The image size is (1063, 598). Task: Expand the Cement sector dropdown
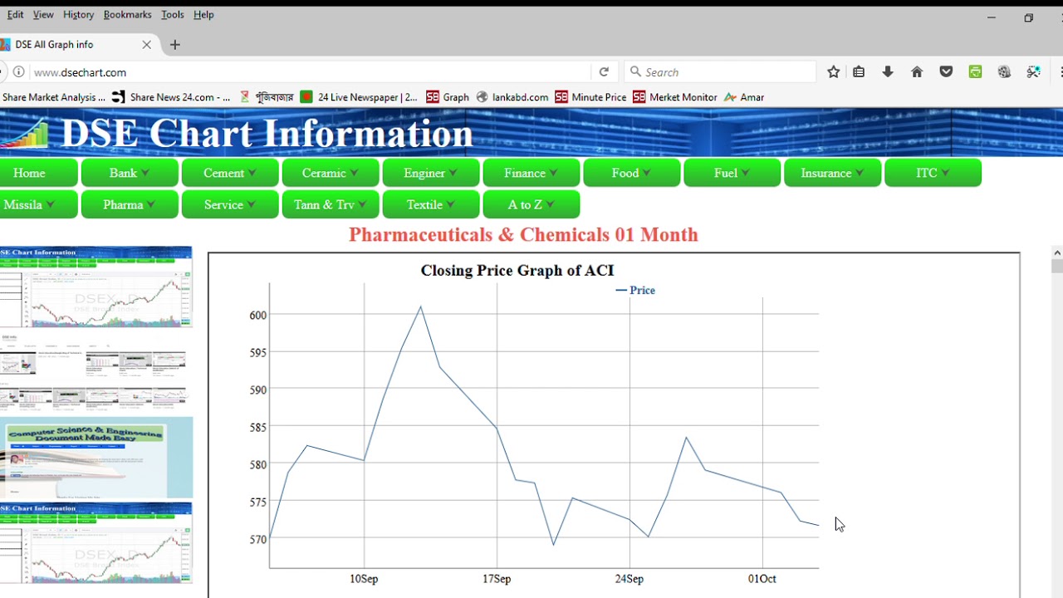click(x=230, y=173)
